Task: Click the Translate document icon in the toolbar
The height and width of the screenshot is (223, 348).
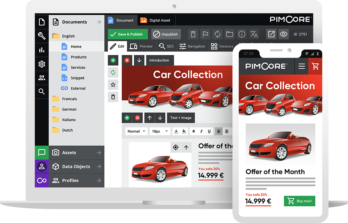Action: coord(254,34)
